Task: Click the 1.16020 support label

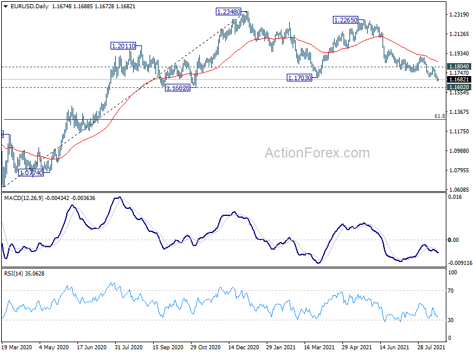Action: pos(178,88)
